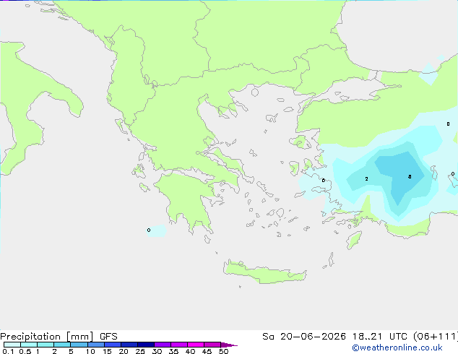Click the '0' value west of the Peloponnese
Viewport: 458px width, 354px height.
click(149, 230)
